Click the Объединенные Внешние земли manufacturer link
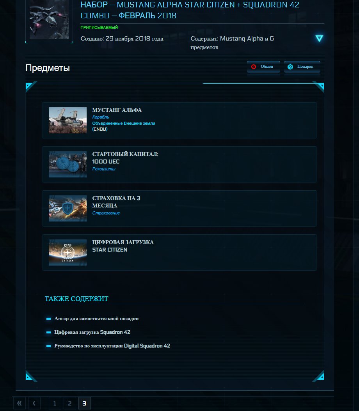This screenshot has height=411, width=359. 124,123
